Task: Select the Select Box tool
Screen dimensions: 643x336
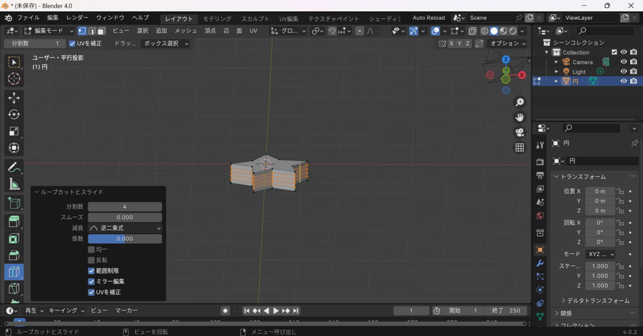Action: point(14,62)
